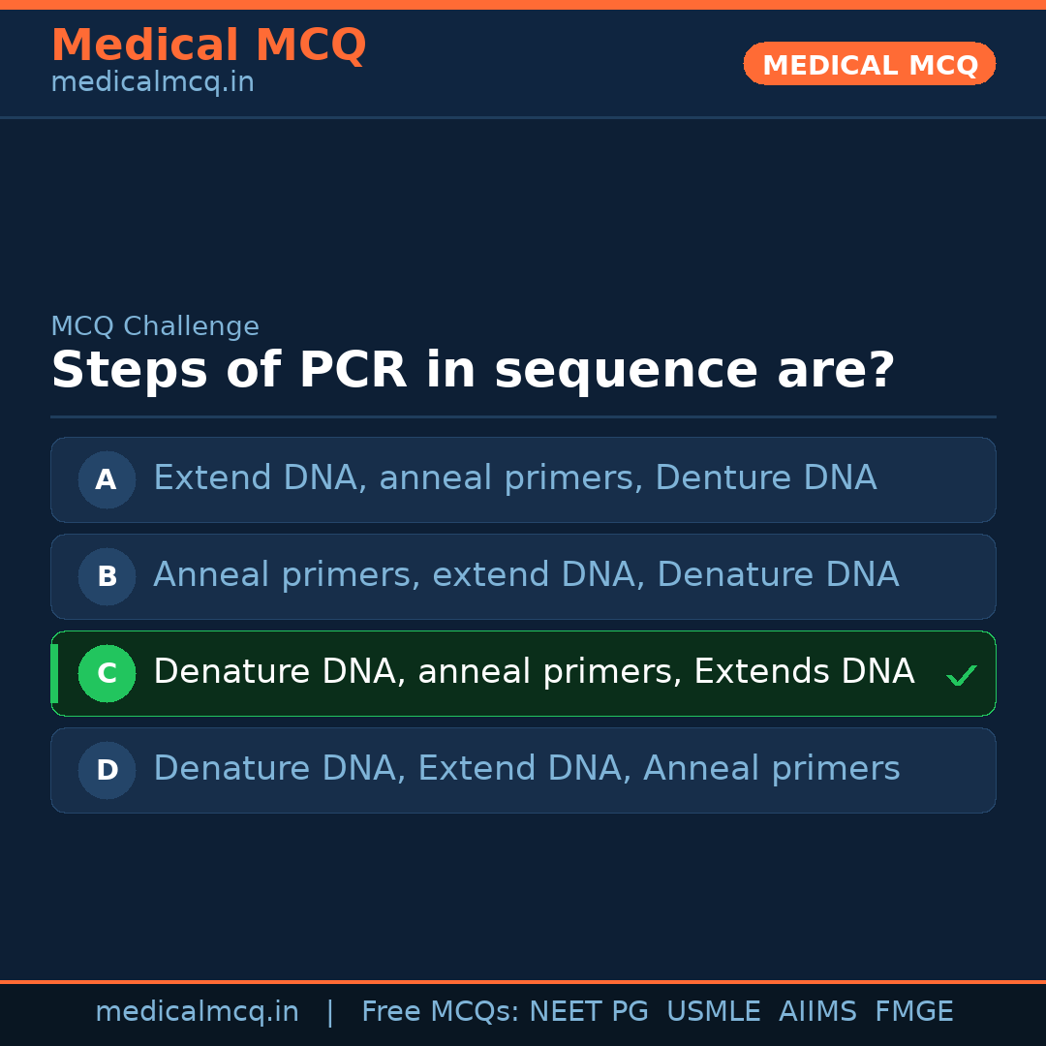Click the large "Medical MCQ" header title

(x=208, y=46)
